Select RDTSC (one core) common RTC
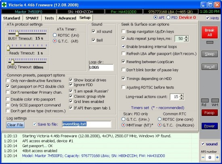The width and height of the screenshot is (222, 164). coord(159,119)
